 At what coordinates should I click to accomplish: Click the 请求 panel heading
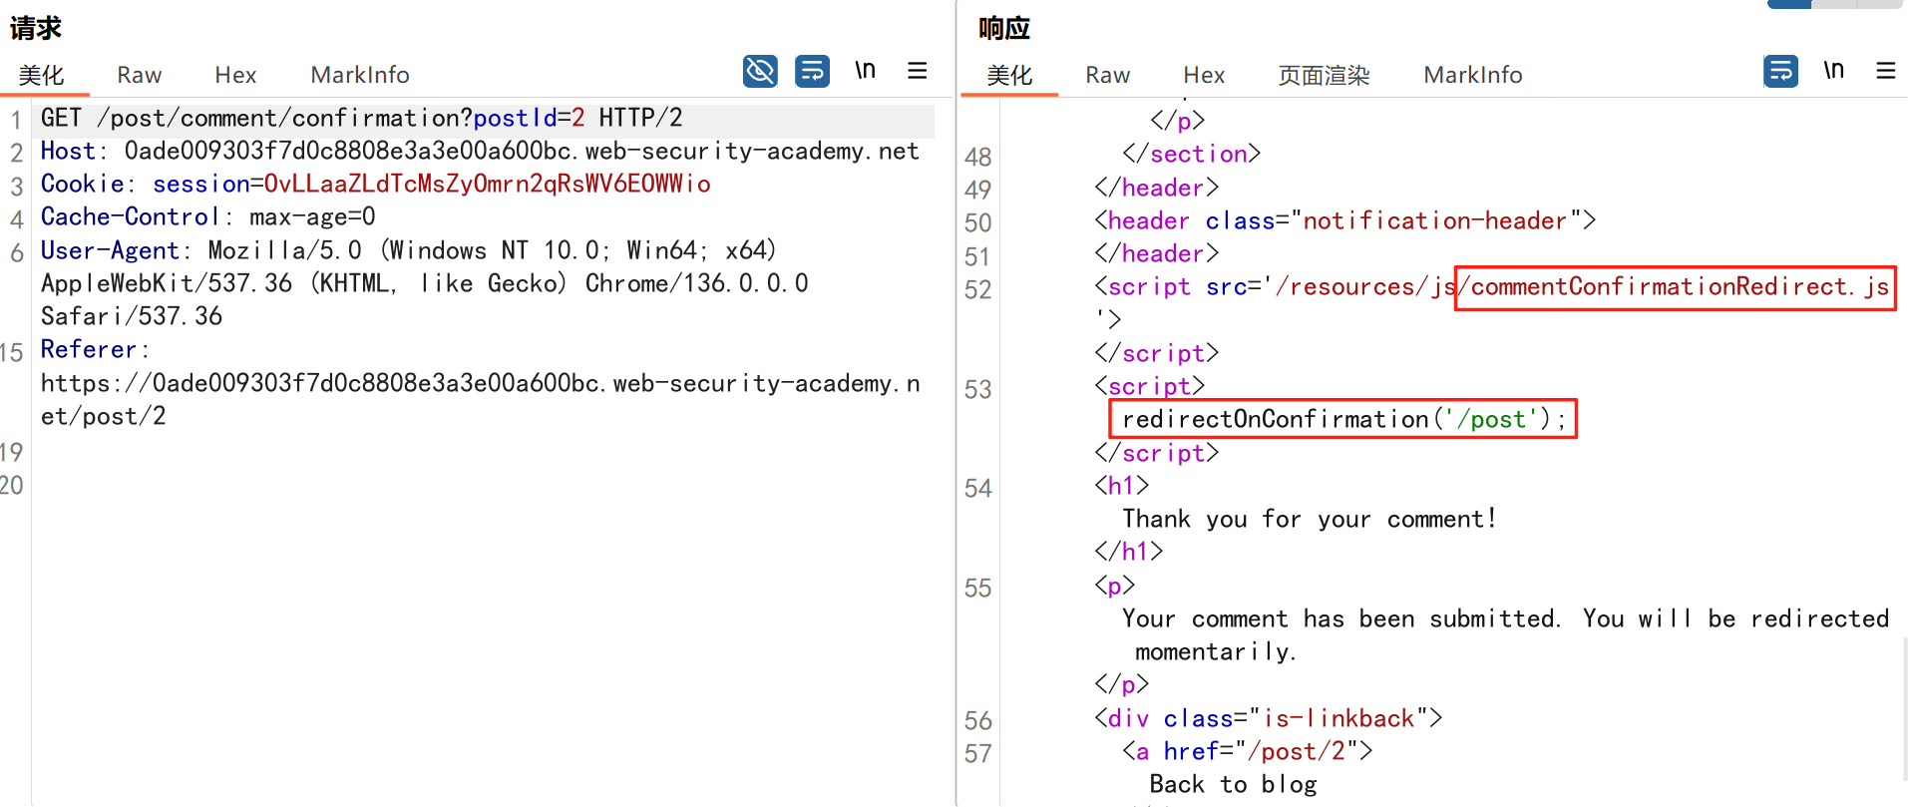pos(36,28)
